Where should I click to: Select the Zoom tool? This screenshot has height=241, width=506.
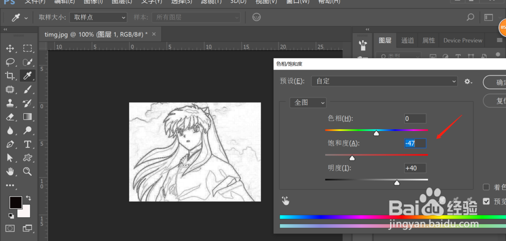[x=28, y=171]
